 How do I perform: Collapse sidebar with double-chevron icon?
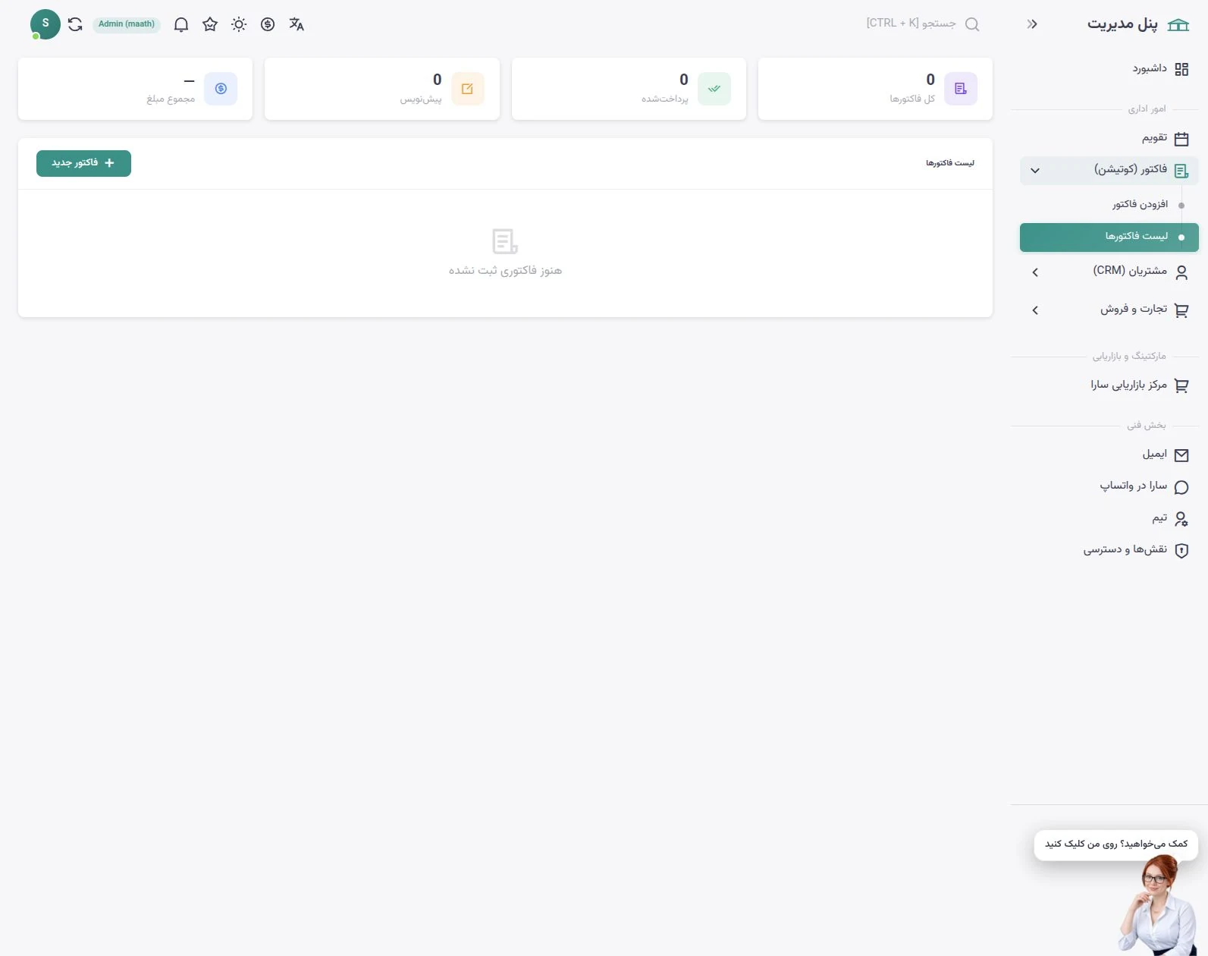pos(1032,24)
